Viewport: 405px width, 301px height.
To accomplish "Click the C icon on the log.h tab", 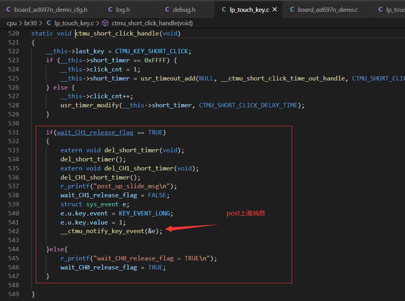I will [x=110, y=9].
